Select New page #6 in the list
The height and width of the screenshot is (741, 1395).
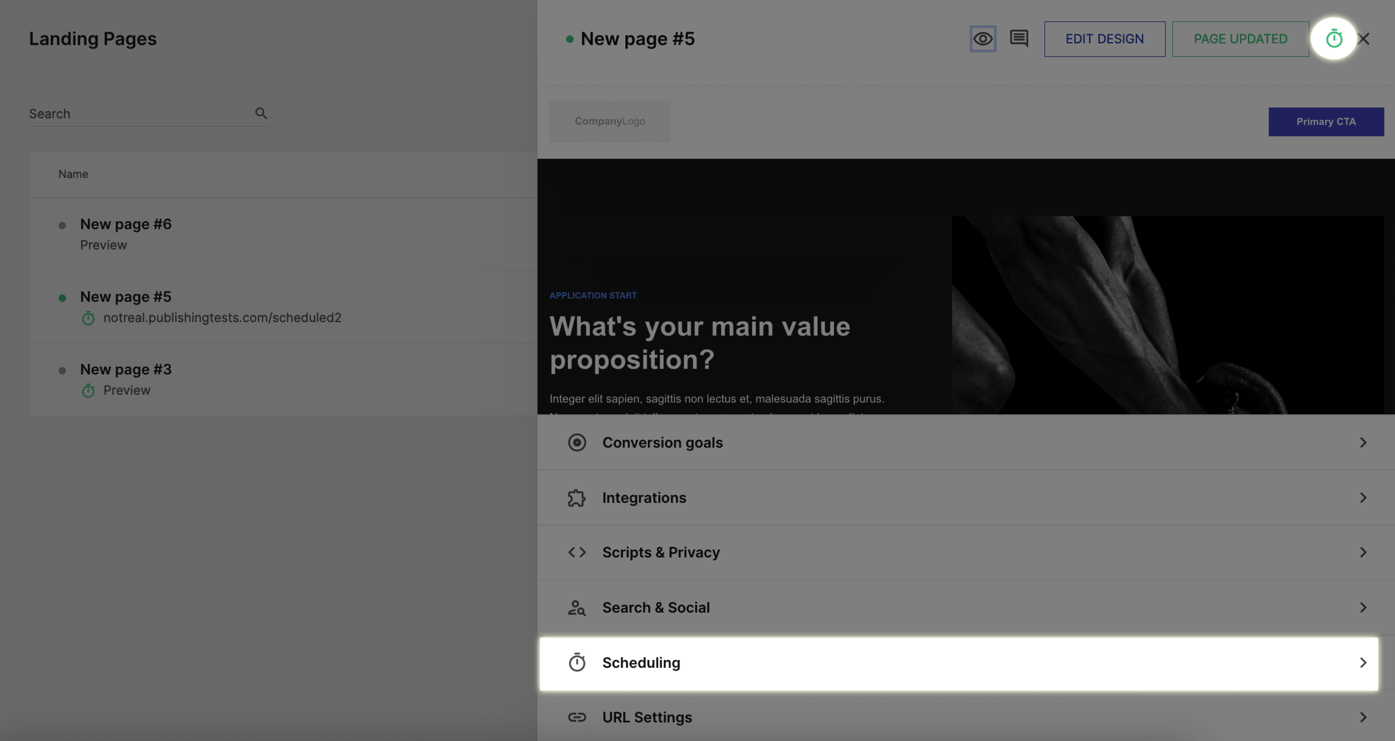[x=126, y=224]
